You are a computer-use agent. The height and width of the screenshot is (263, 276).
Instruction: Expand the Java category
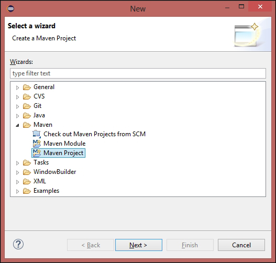pyautogui.click(x=17, y=116)
